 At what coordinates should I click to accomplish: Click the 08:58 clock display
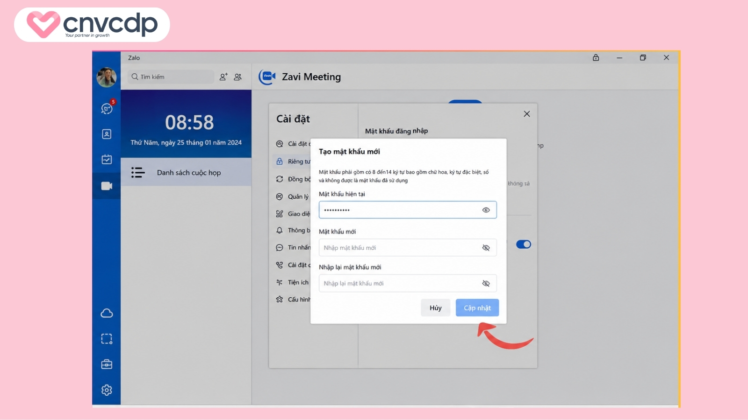[189, 123]
